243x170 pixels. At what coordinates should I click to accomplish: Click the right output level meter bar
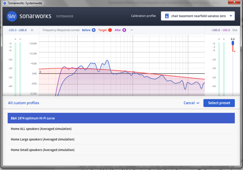[x=224, y=69]
